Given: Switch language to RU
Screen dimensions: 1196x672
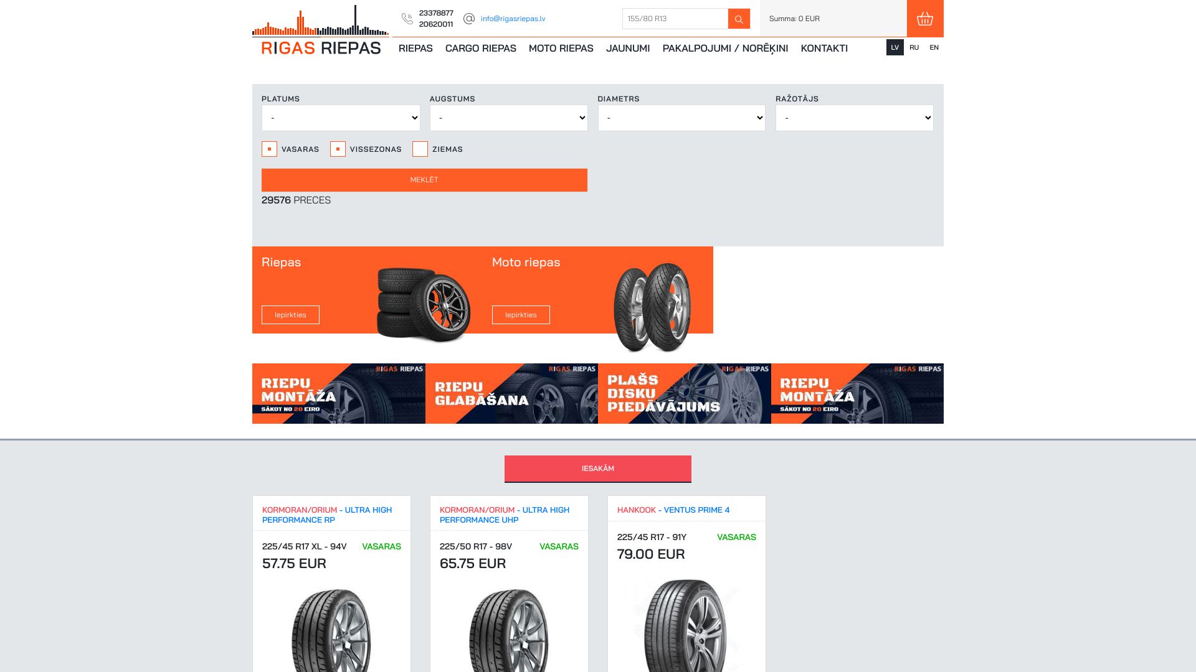Looking at the screenshot, I should tap(914, 47).
